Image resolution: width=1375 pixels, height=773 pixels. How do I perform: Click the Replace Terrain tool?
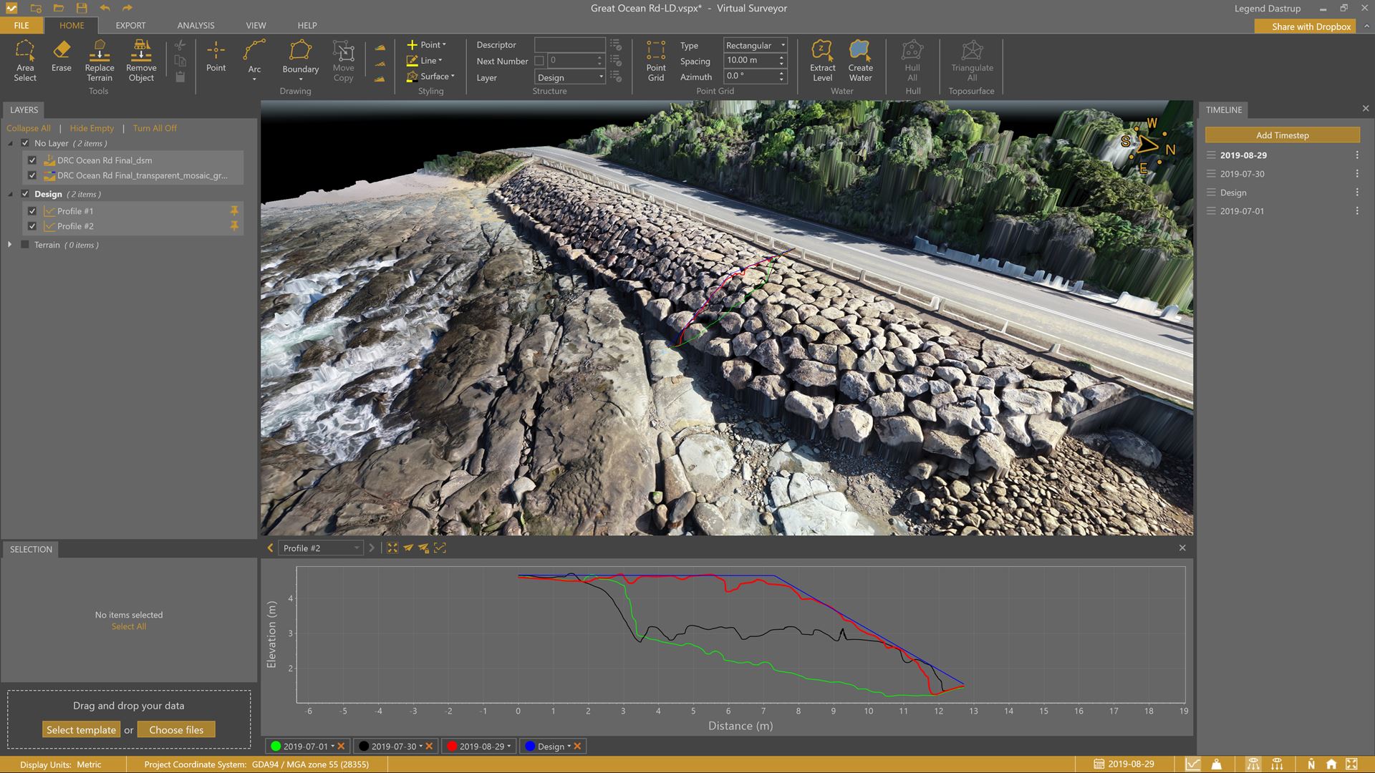click(x=100, y=60)
